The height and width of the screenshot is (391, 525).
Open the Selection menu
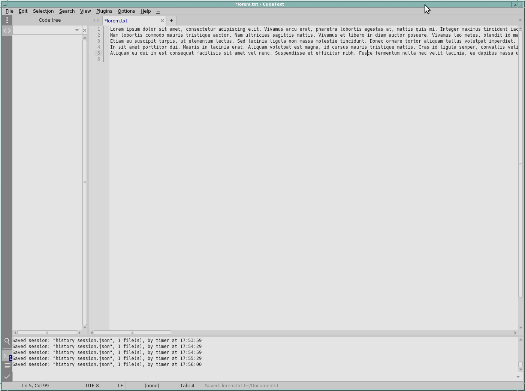(x=43, y=11)
